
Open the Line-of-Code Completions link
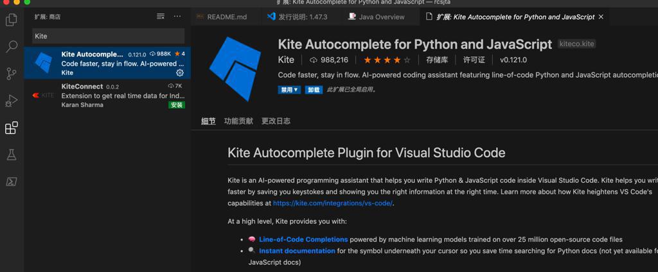(x=303, y=240)
